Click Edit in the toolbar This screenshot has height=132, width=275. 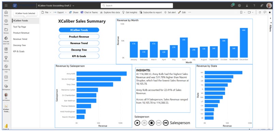(x=182, y=13)
